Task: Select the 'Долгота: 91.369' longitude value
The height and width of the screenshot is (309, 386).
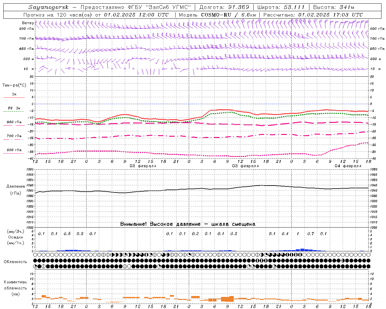Action: 224,7
